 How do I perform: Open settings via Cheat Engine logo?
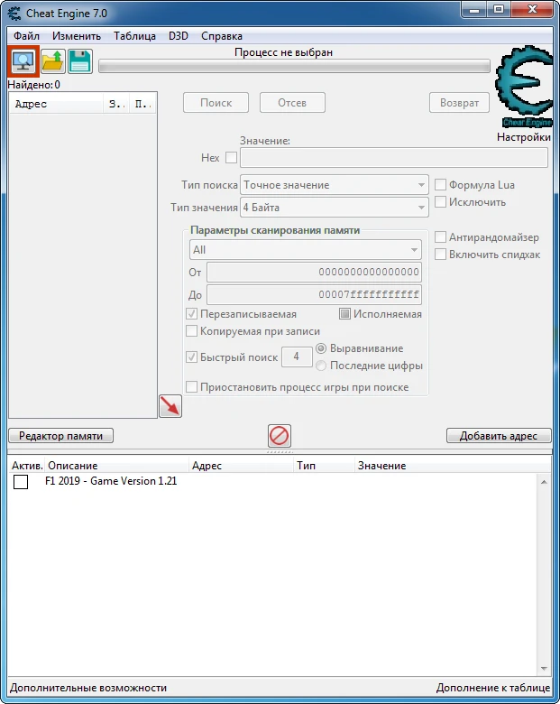point(524,87)
